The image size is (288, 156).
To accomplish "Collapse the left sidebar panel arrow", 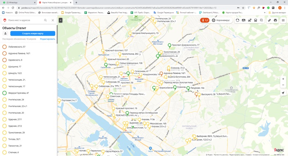I will pyautogui.click(x=60, y=20).
